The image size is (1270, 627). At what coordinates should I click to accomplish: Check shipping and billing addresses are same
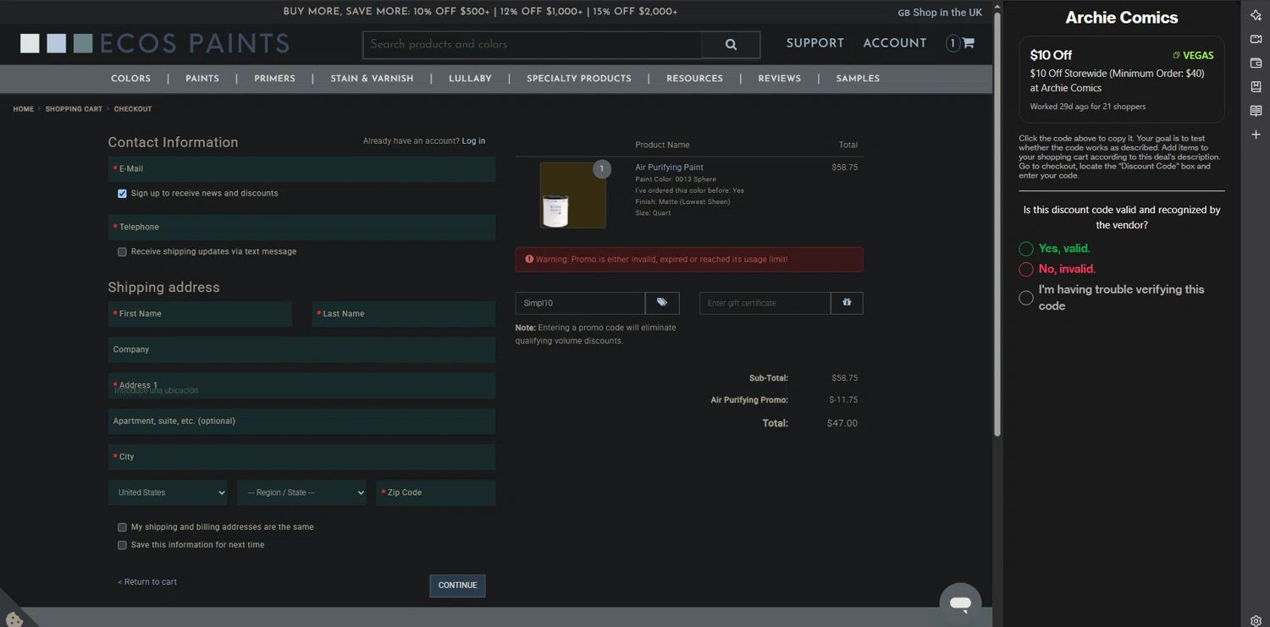[x=122, y=527]
